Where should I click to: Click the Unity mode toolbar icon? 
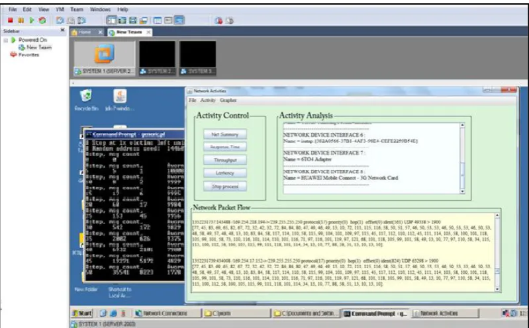pyautogui.click(x=144, y=20)
